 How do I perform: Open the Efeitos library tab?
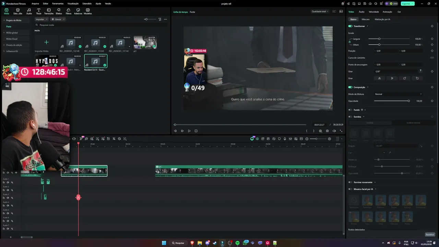click(59, 11)
